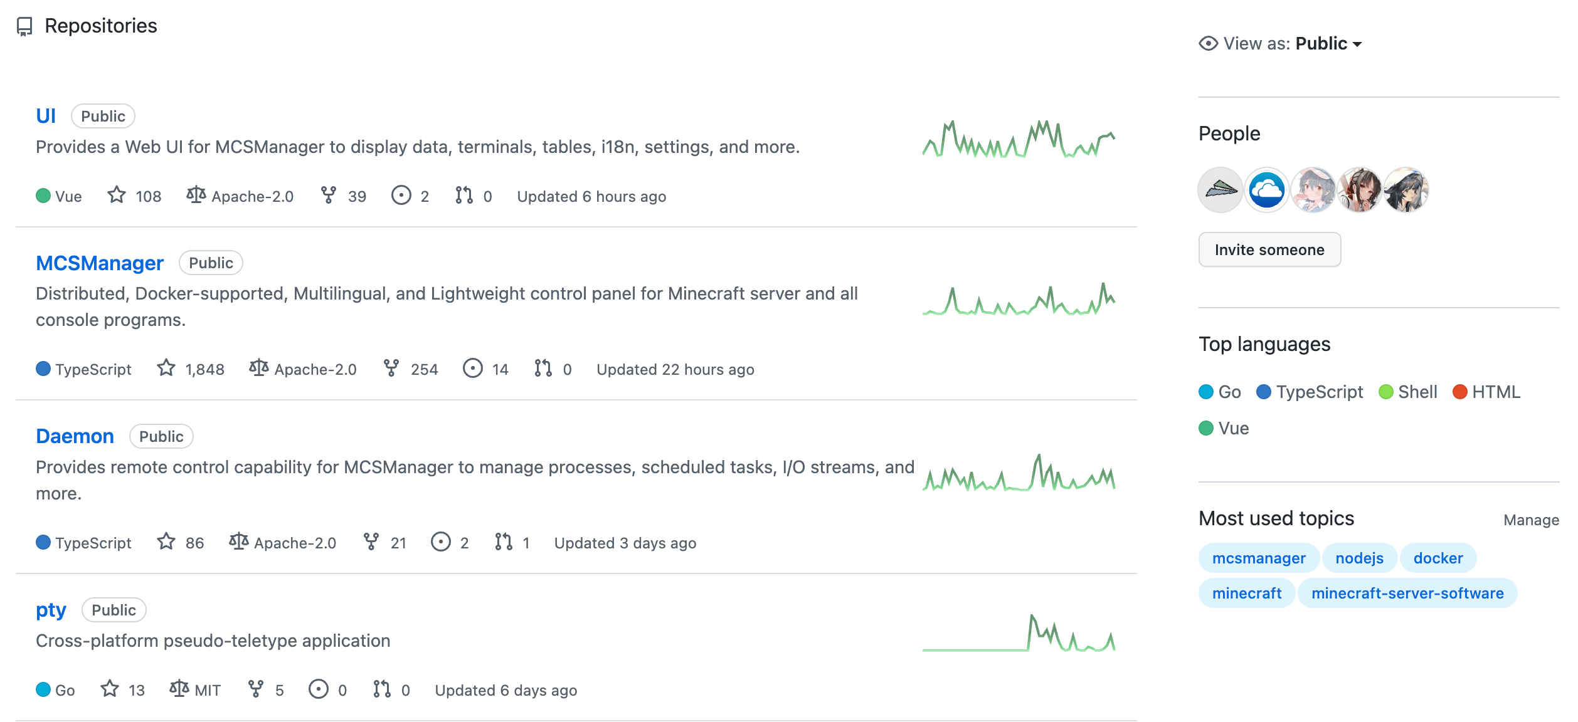
Task: Click the Invite someone button
Action: click(1269, 249)
